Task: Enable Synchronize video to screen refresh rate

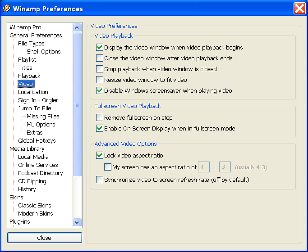Action: pos(100,180)
